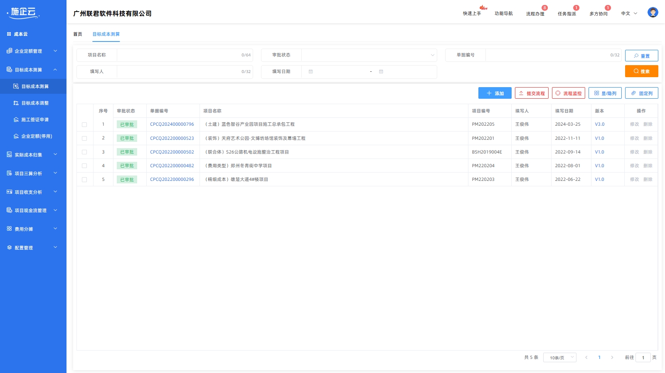This screenshot has width=665, height=373.
Task: Click the 项目现金流管理 sidebar icon
Action: tap(9, 210)
